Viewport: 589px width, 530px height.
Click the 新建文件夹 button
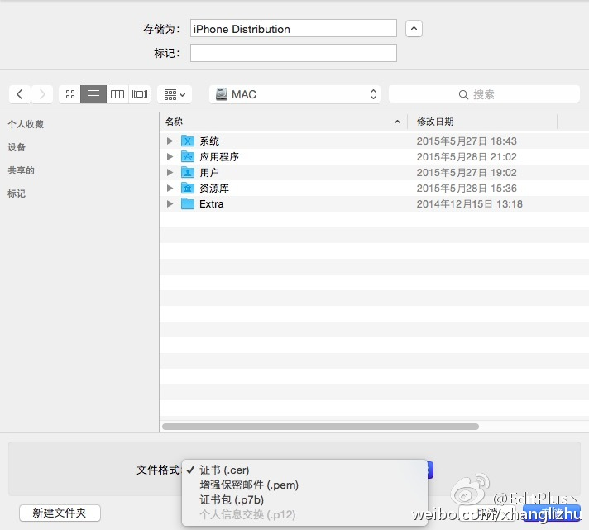[60, 513]
